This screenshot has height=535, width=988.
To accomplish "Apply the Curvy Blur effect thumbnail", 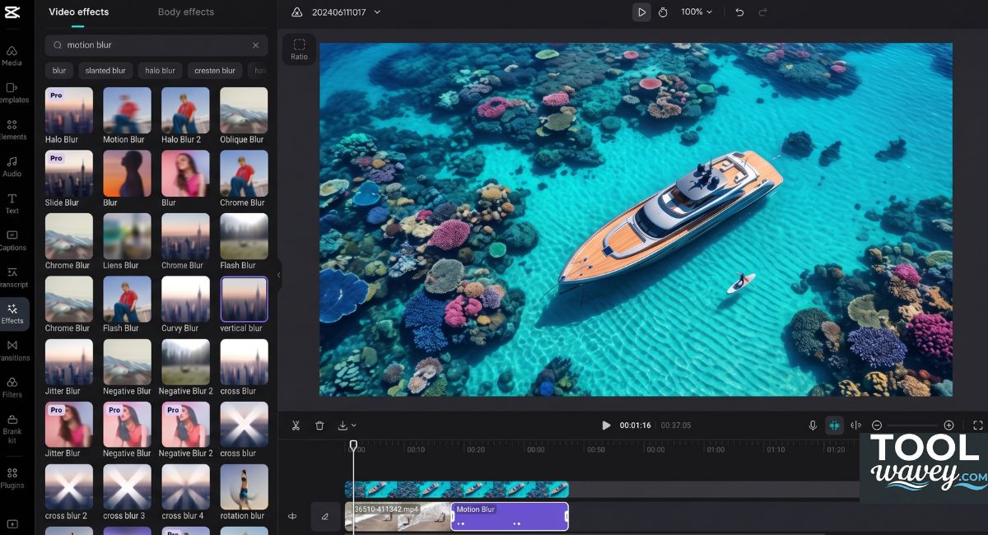I will tap(185, 300).
